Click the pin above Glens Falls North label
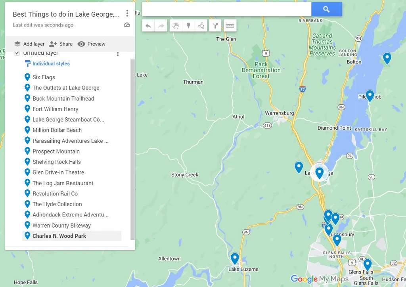406x287 pixels. (x=337, y=240)
